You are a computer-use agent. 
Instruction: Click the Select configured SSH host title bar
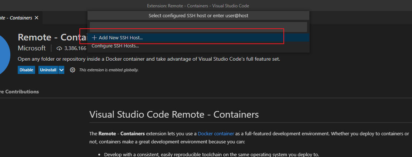[198, 16]
